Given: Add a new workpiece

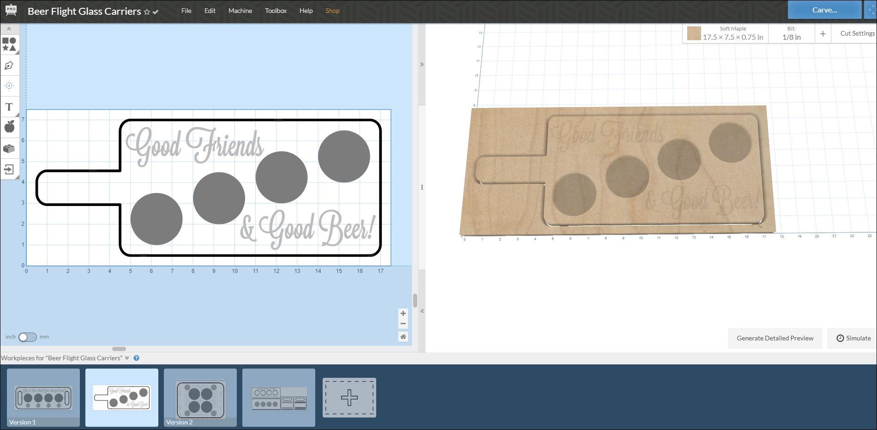Looking at the screenshot, I should coord(349,398).
